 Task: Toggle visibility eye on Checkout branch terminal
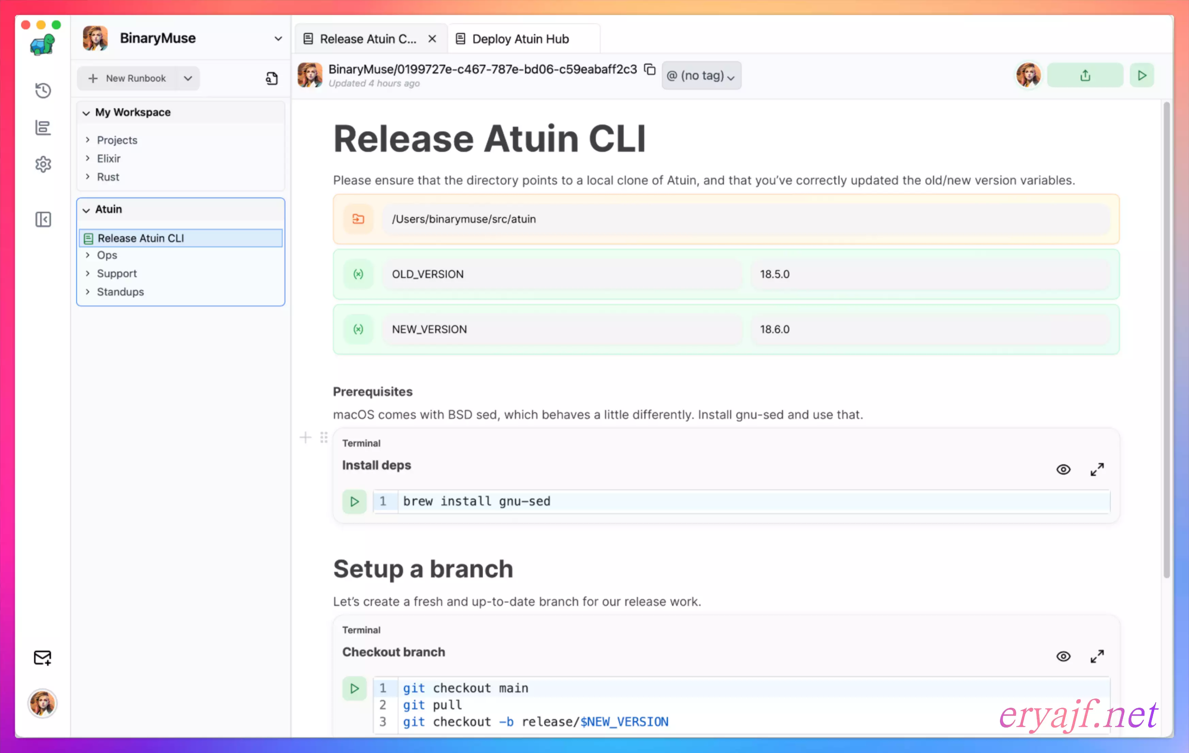1063,656
